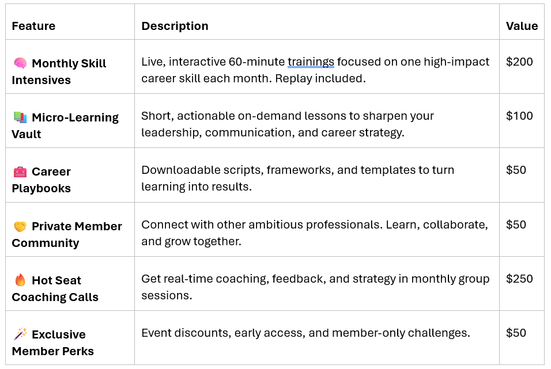551x369 pixels.
Task: Select the Feature column header
Action: [x=33, y=26]
